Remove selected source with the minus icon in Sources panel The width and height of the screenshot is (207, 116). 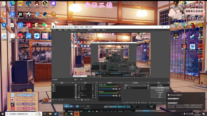tap(79, 100)
